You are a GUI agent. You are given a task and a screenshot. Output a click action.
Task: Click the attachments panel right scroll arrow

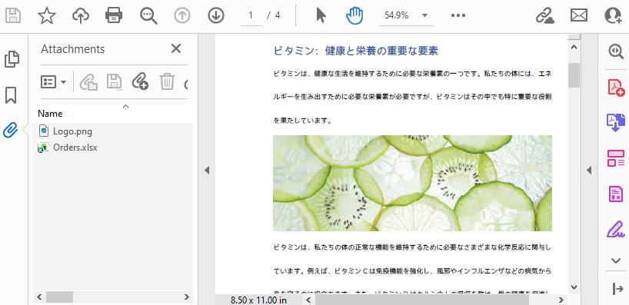[x=187, y=297]
